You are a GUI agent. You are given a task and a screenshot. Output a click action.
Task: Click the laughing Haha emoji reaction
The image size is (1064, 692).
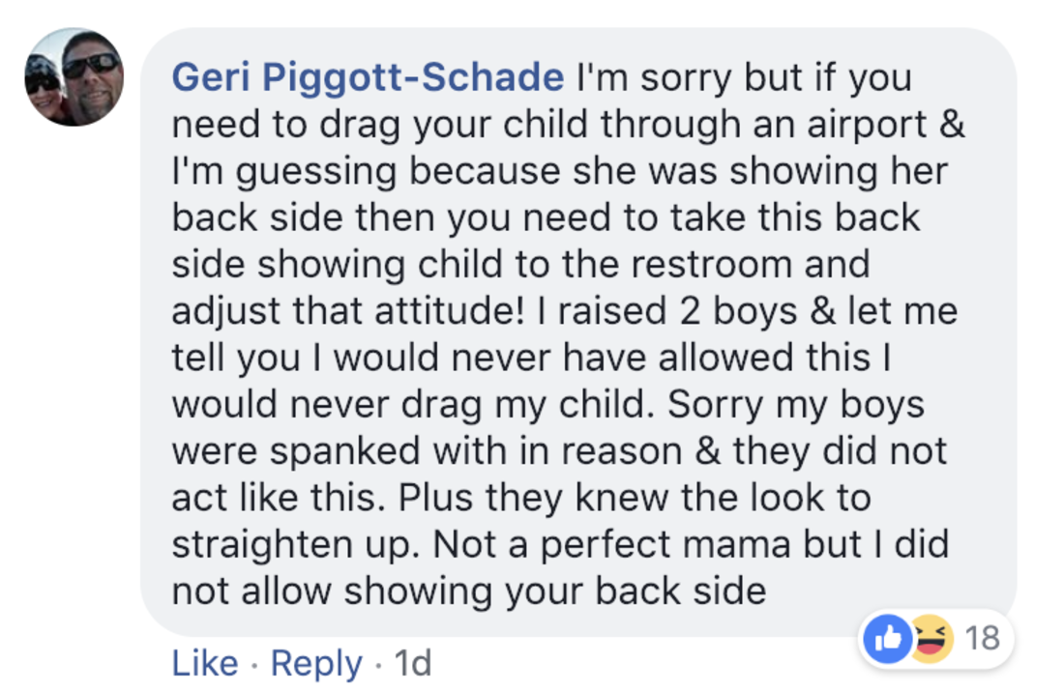931,639
